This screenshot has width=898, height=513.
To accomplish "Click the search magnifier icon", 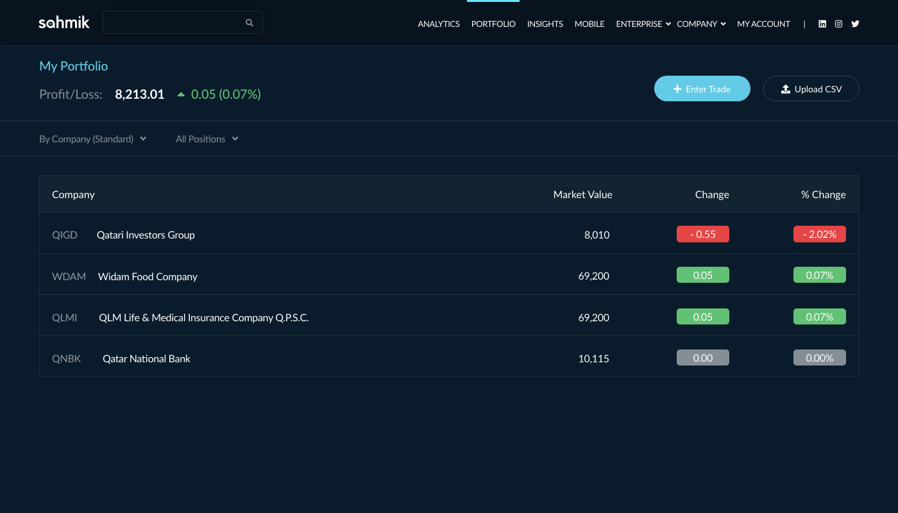I will 250,22.
